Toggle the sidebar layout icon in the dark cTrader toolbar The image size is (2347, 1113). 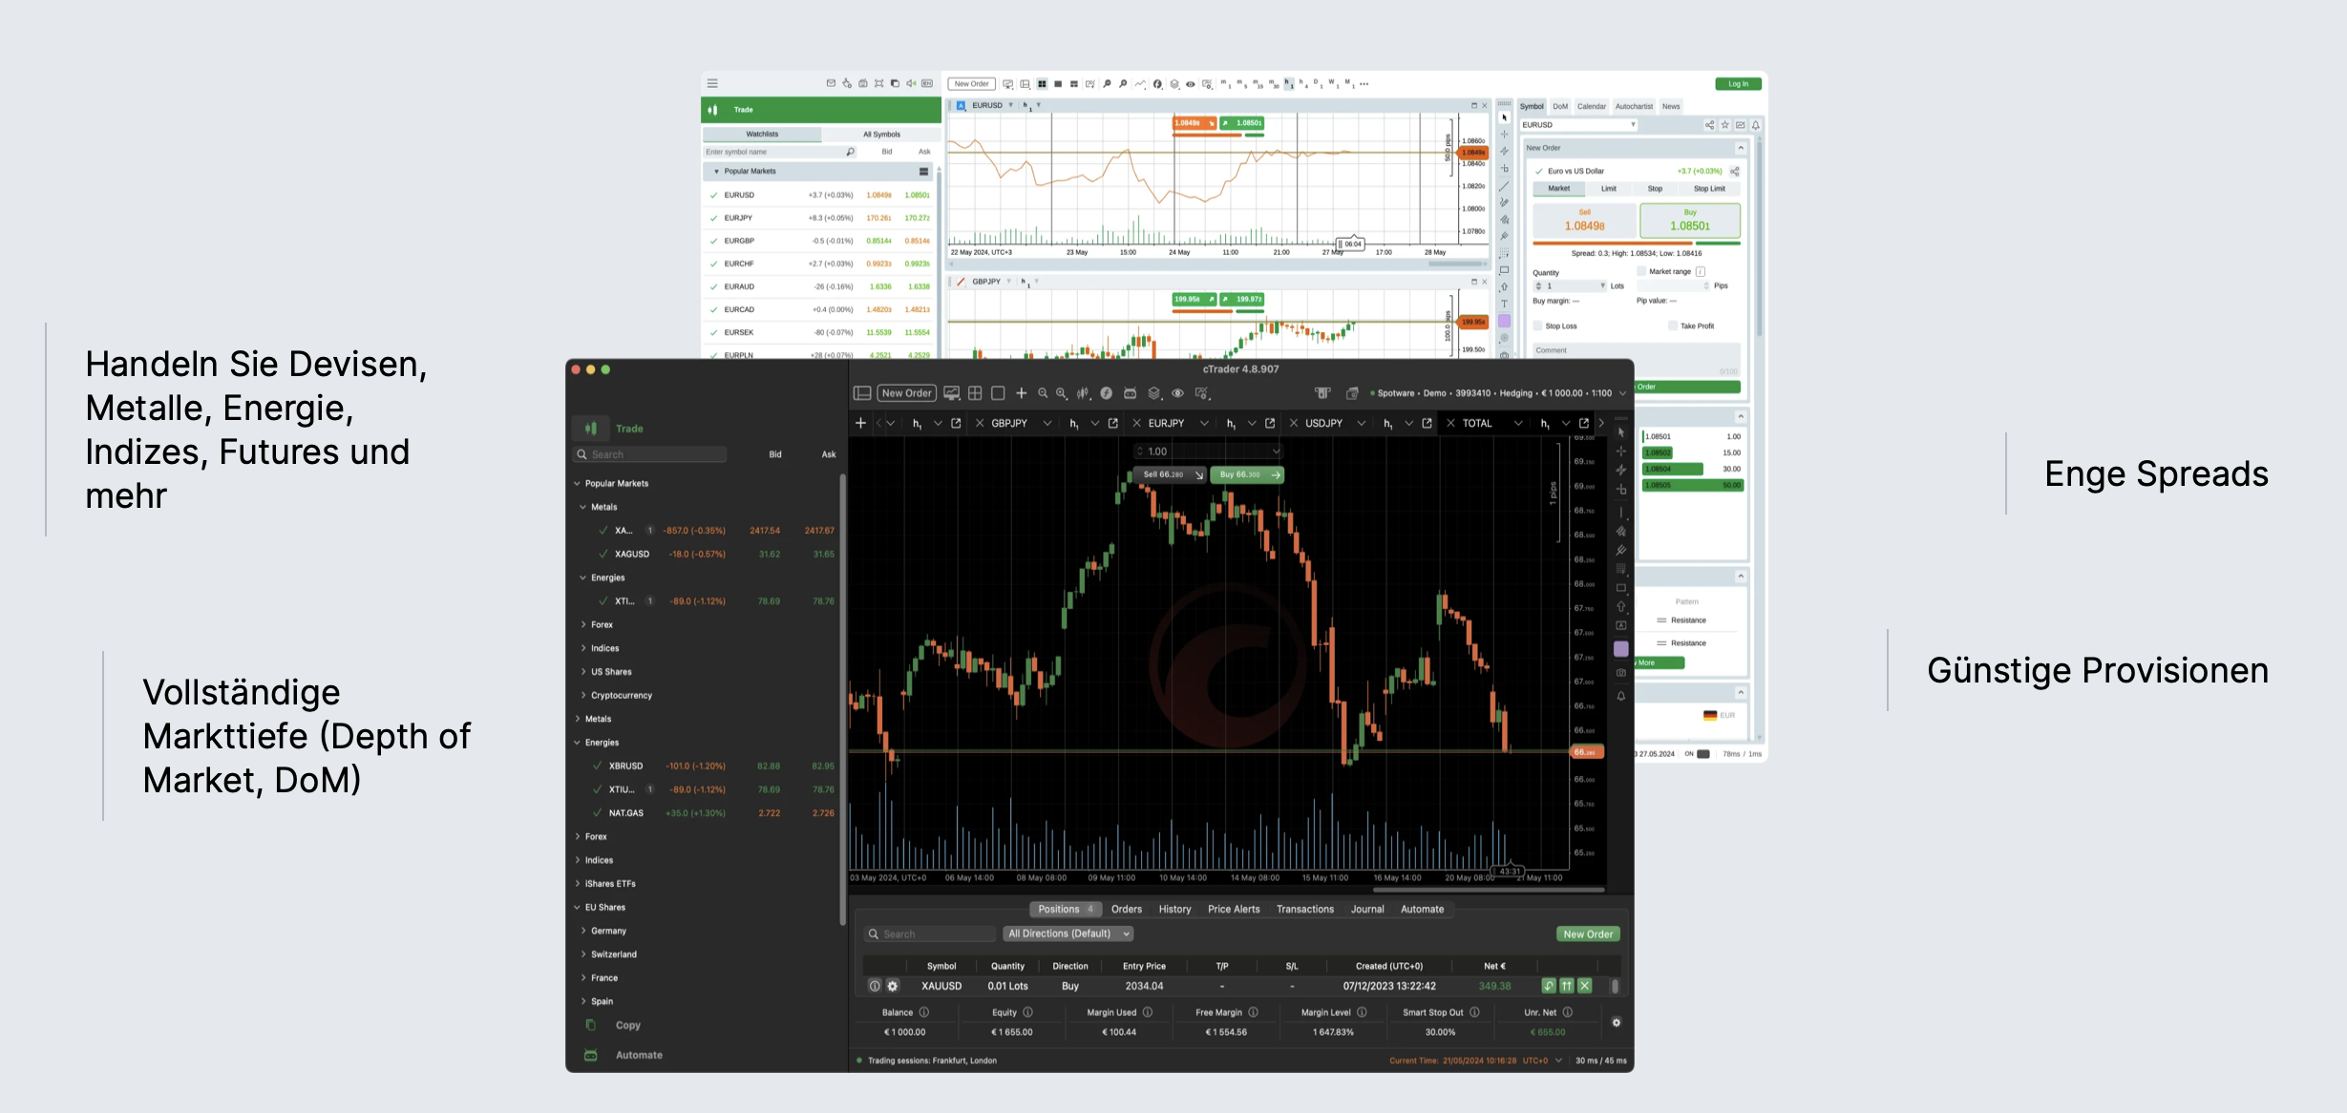861,393
